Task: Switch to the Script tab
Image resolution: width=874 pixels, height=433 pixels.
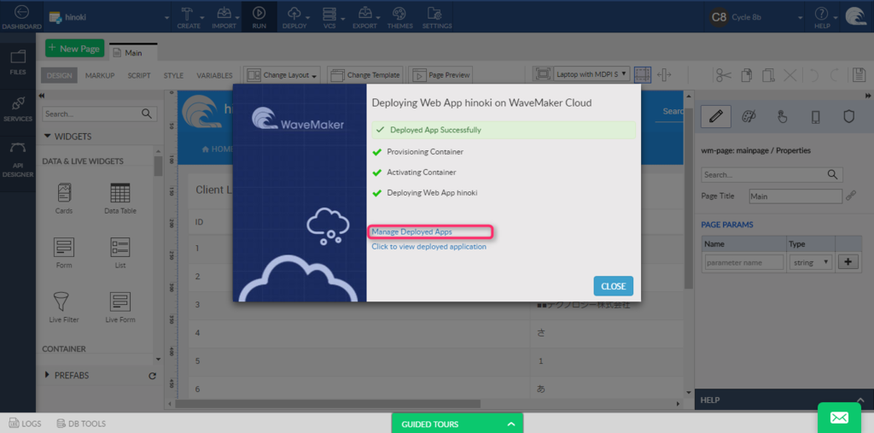Action: point(139,75)
